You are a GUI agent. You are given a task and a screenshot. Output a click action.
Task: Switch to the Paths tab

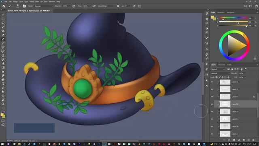[229, 65]
